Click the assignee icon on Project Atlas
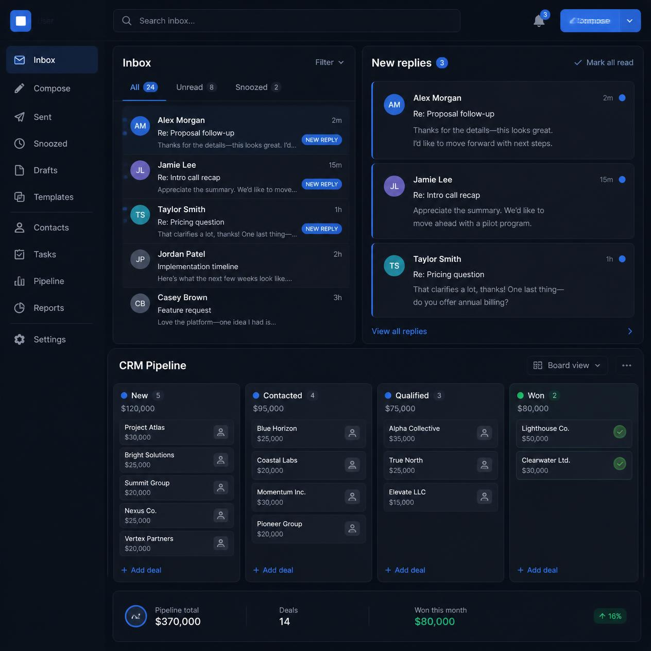Screen dimensions: 651x651 pyautogui.click(x=220, y=432)
